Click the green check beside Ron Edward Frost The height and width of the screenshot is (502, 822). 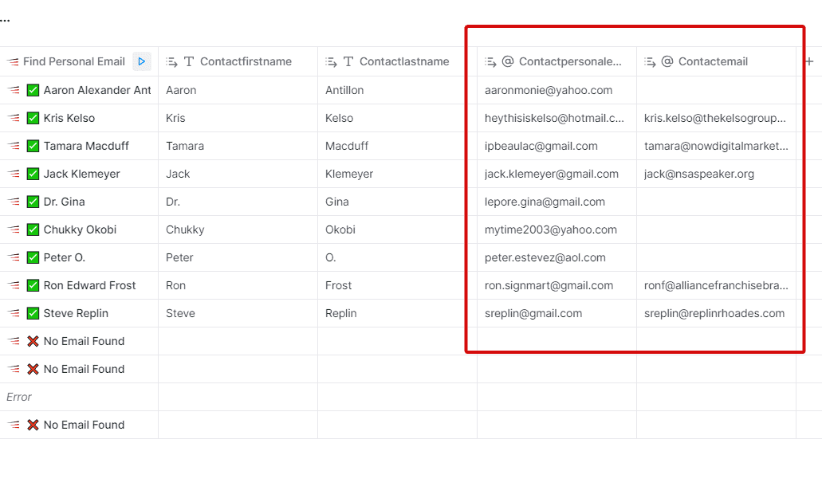click(33, 285)
